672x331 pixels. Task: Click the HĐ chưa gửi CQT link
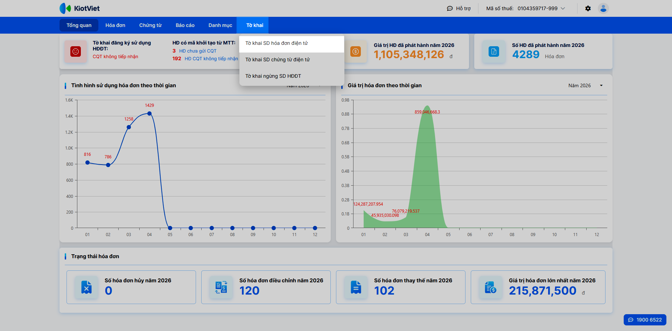click(x=198, y=51)
